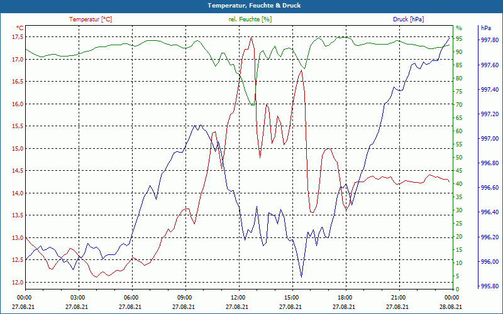Click the 997,00 pressure axis value

pyautogui.click(x=490, y=138)
